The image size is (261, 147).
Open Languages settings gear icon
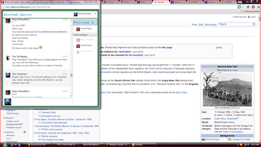click(24, 132)
